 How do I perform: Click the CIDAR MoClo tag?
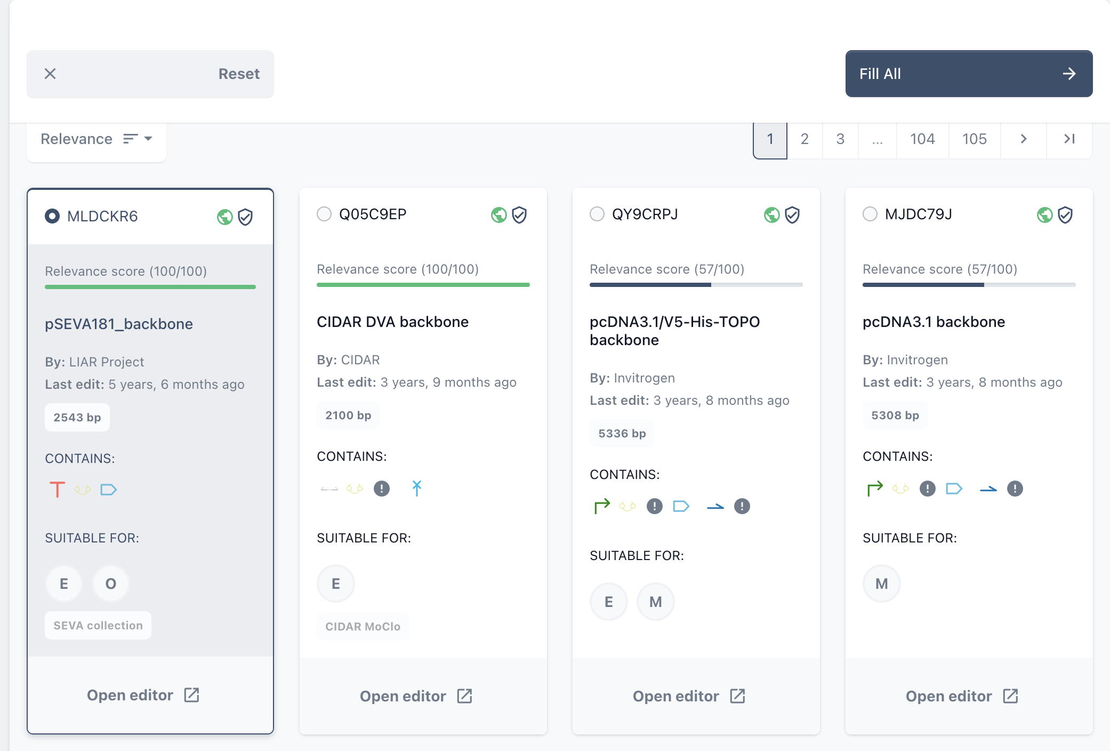[x=363, y=626]
